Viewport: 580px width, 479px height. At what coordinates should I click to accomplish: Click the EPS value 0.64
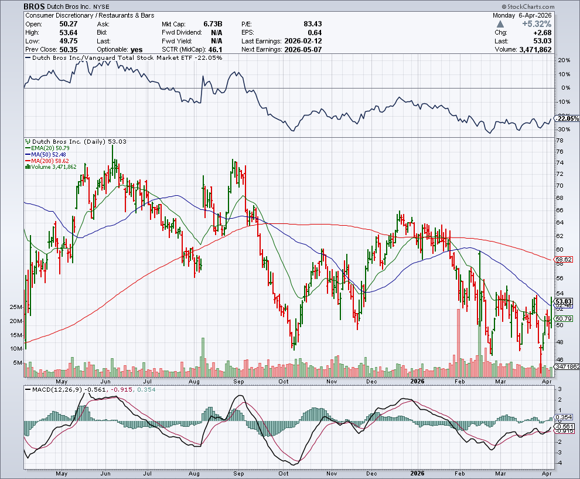[315, 33]
